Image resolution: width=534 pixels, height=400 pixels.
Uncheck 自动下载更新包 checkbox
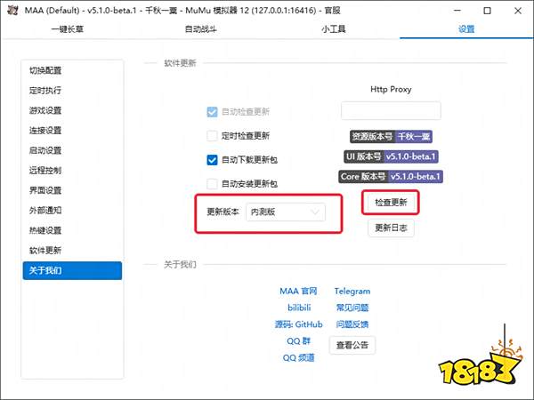[x=212, y=160]
